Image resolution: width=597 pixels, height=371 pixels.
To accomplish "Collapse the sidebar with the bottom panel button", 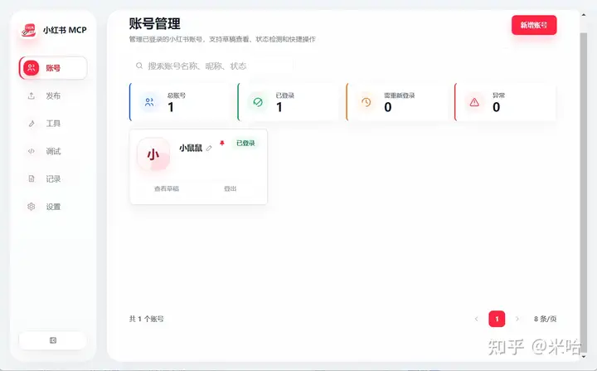I will [x=53, y=340].
